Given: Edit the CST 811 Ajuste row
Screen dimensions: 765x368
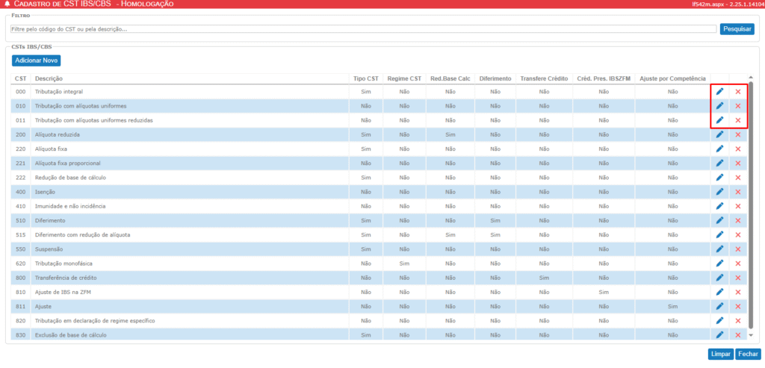Looking at the screenshot, I should coord(719,306).
